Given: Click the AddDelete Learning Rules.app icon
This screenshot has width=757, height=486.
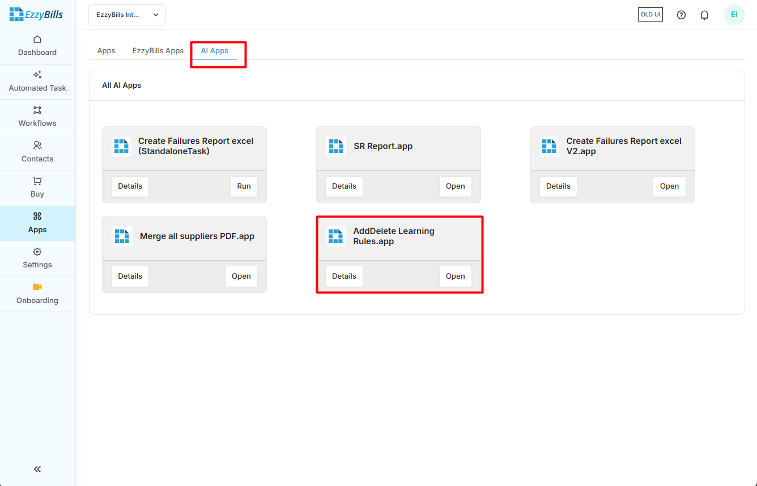Looking at the screenshot, I should click(337, 236).
